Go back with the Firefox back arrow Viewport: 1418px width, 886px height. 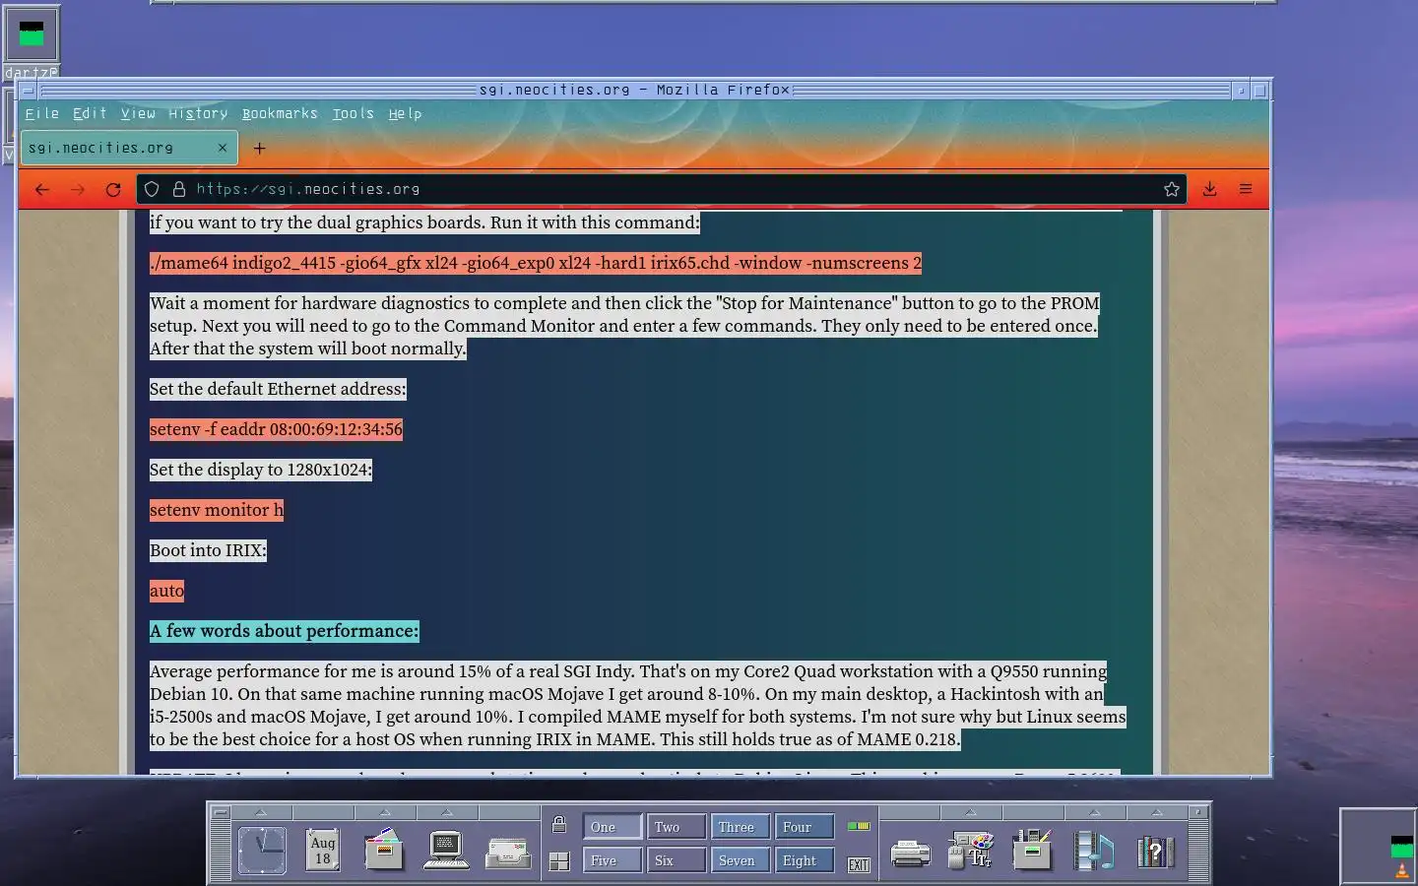pyautogui.click(x=41, y=189)
